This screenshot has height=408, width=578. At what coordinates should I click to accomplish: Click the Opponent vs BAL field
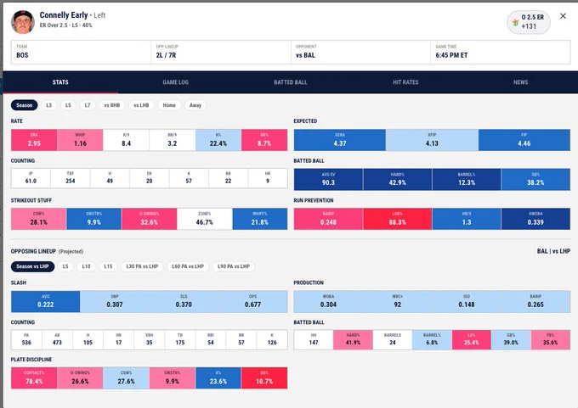(360, 52)
